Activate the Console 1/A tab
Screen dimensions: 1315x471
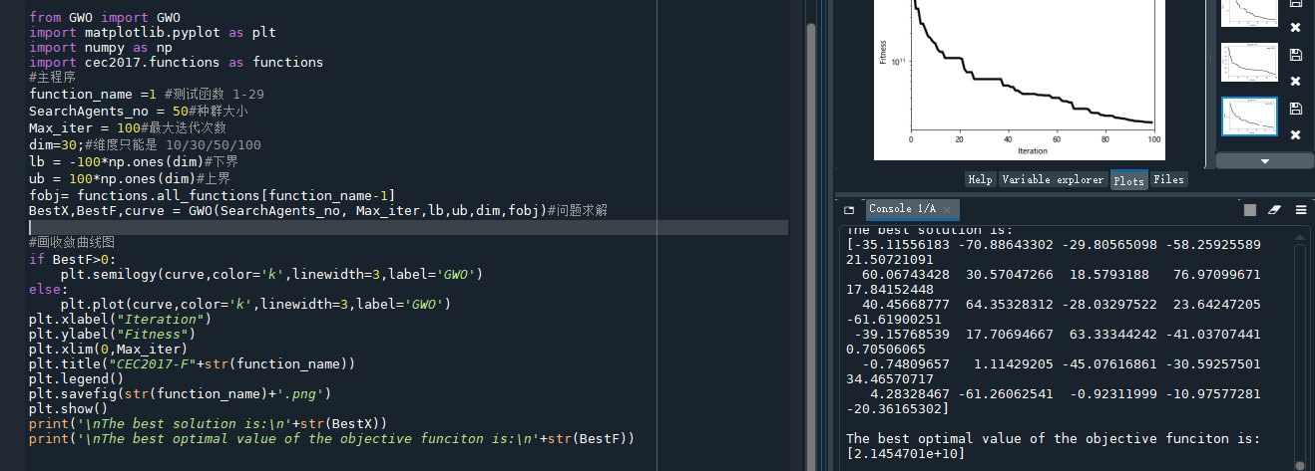(901, 209)
